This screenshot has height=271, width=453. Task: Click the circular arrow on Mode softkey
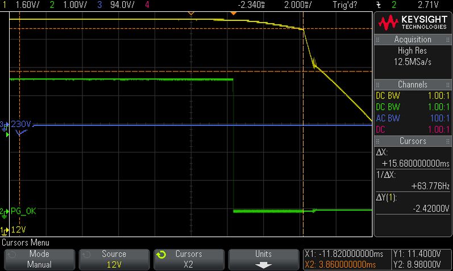[11, 255]
